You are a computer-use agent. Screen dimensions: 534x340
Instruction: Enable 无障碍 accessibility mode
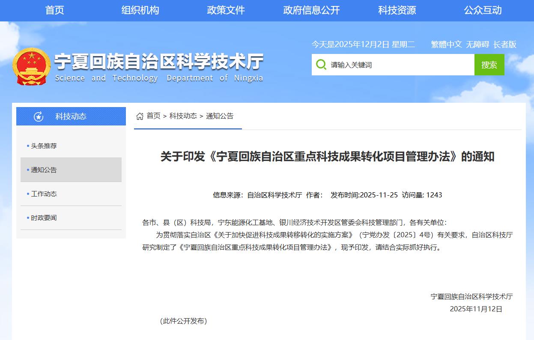tap(477, 44)
